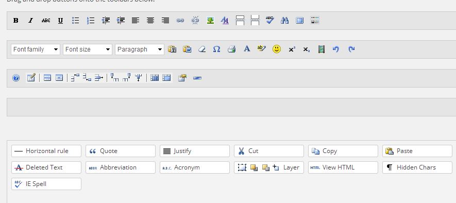Screen dimensions: 456x203
Task: Click the Insert row after icon
Action: 87,78
